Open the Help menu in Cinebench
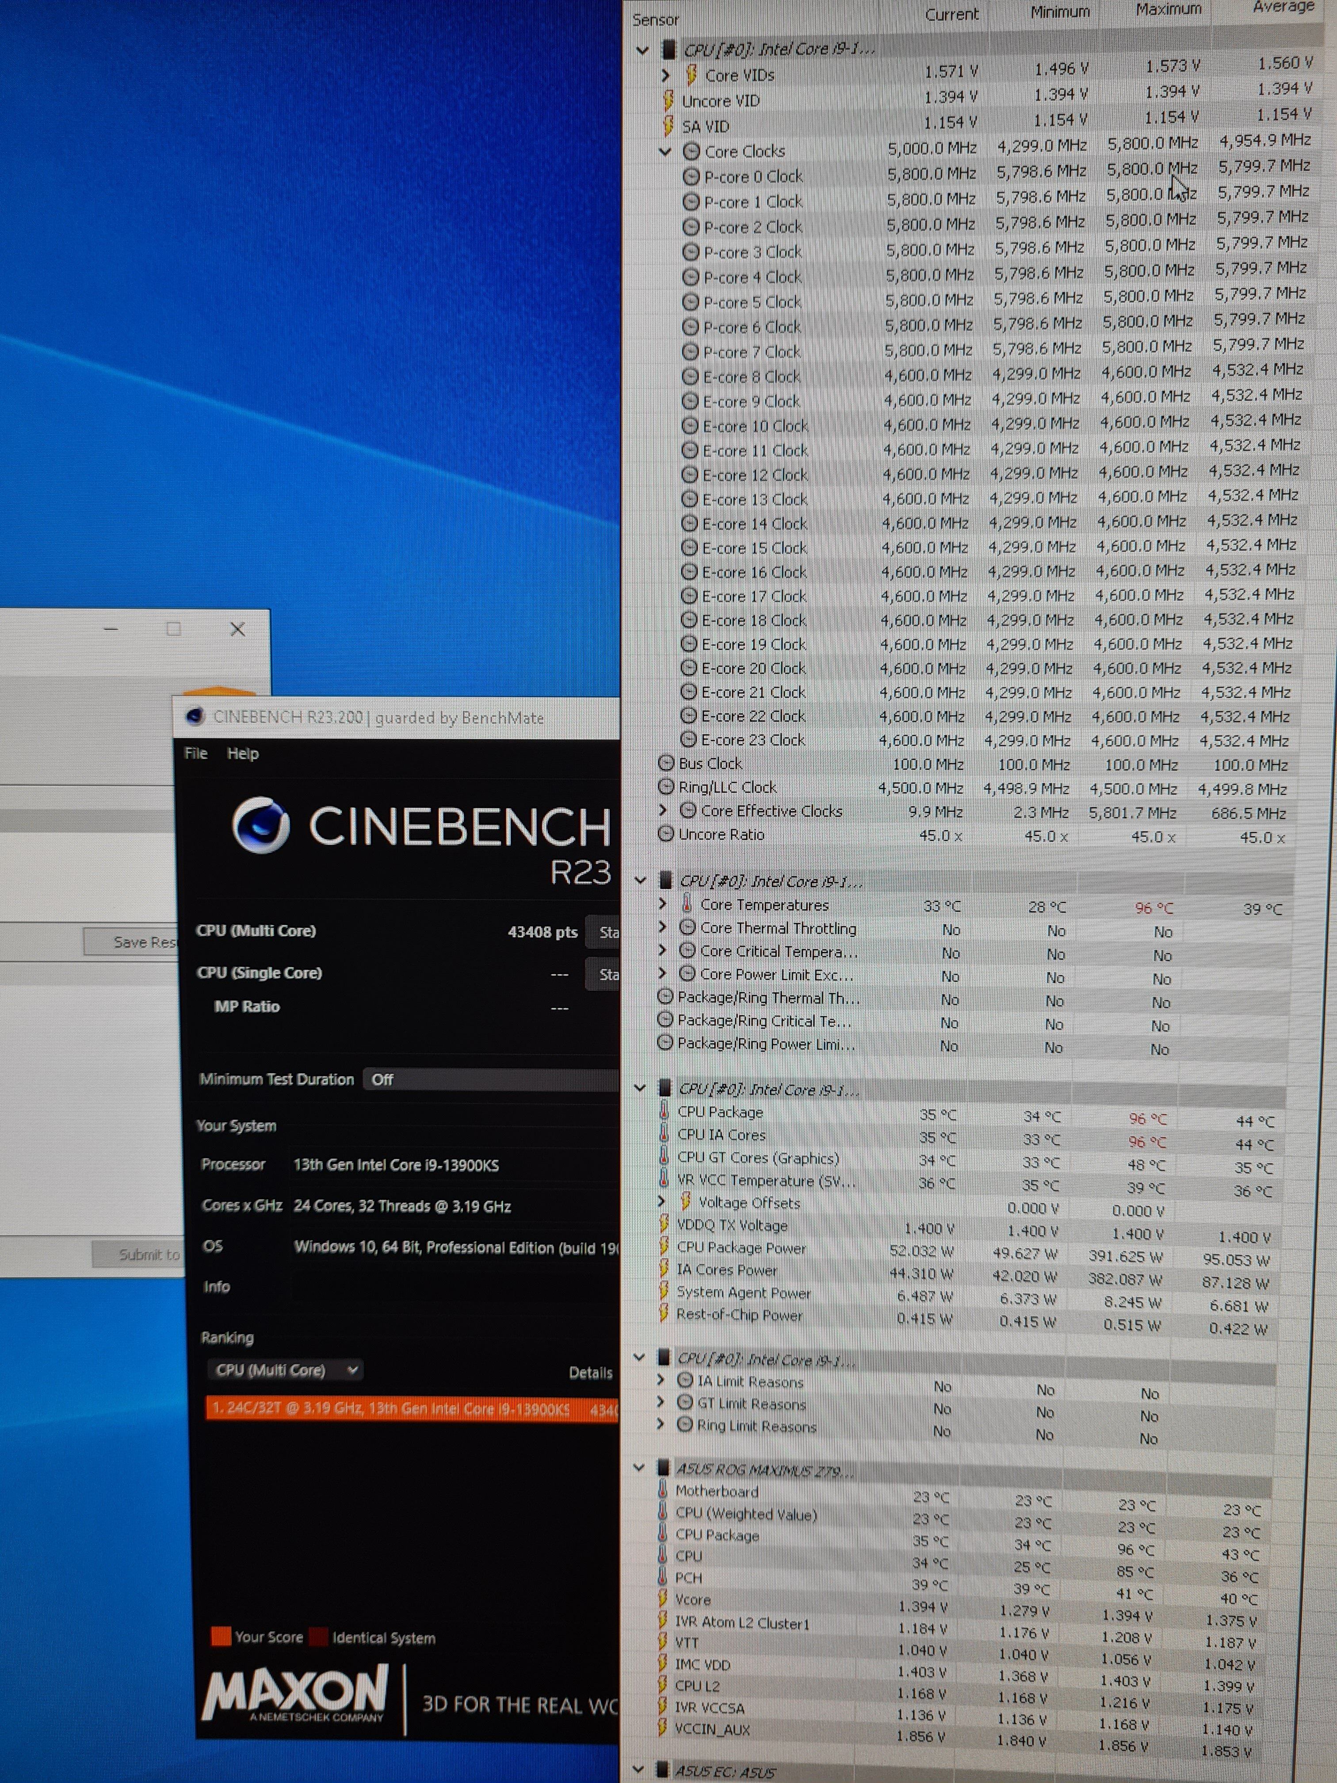Viewport: 1337px width, 1783px height. pyautogui.click(x=243, y=753)
